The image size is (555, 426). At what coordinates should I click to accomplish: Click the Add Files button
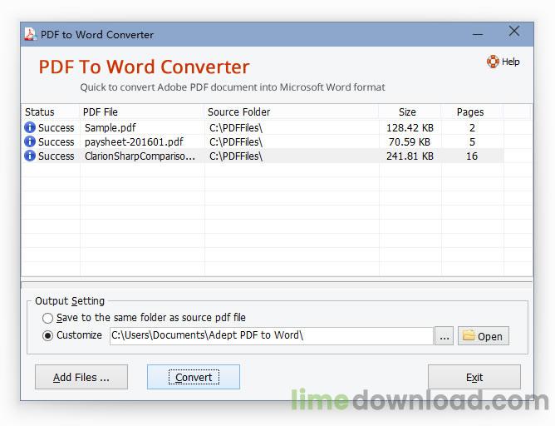[81, 377]
